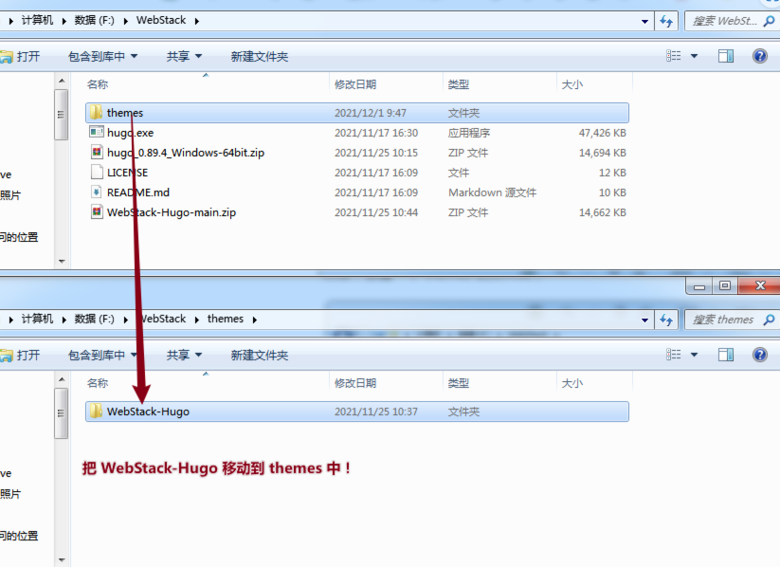Click the themes folder icon

click(96, 113)
